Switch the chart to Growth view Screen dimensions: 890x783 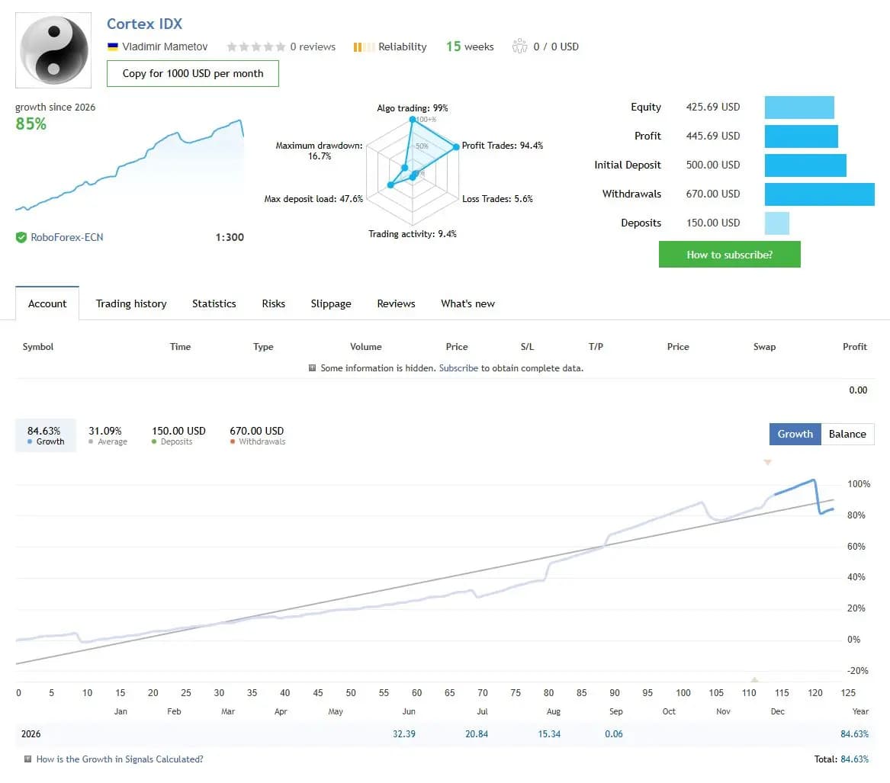point(795,434)
